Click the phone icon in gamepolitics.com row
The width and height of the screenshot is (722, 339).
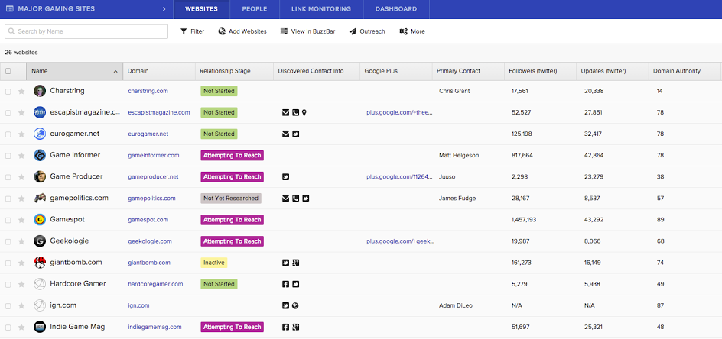[x=296, y=199]
